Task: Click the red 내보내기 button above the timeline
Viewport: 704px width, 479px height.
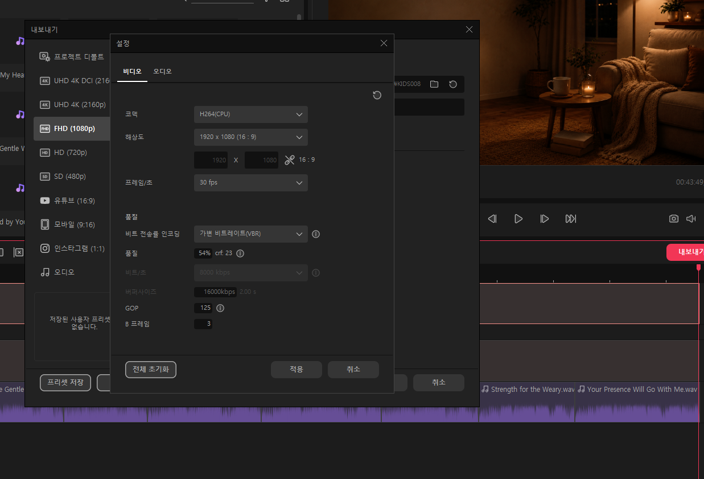Action: pyautogui.click(x=685, y=252)
